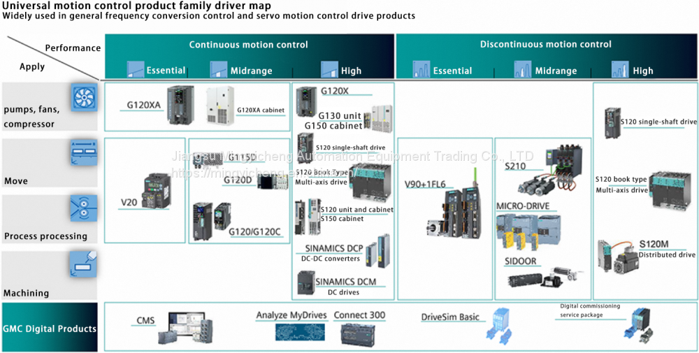
Task: Click the Essential icon under Discontinuous motion
Action: 421,69
